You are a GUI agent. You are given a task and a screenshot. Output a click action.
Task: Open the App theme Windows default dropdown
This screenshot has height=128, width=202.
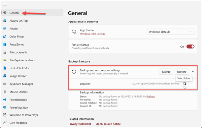[x=170, y=32]
